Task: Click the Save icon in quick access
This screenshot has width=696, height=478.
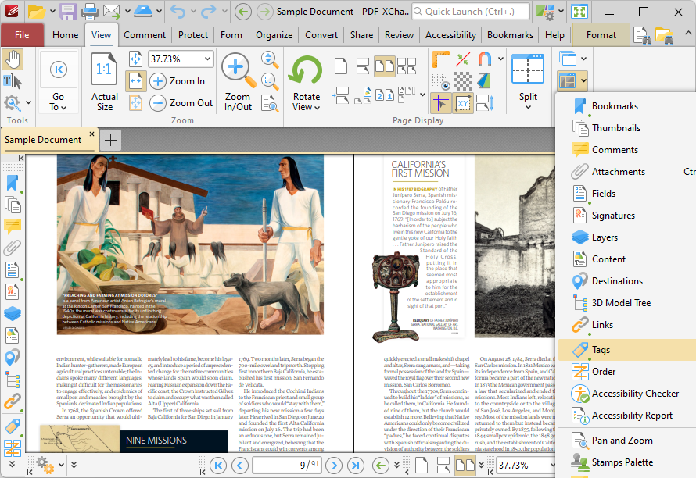Action: pos(68,12)
